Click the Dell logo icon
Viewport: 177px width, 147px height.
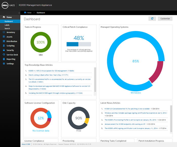[5, 5]
